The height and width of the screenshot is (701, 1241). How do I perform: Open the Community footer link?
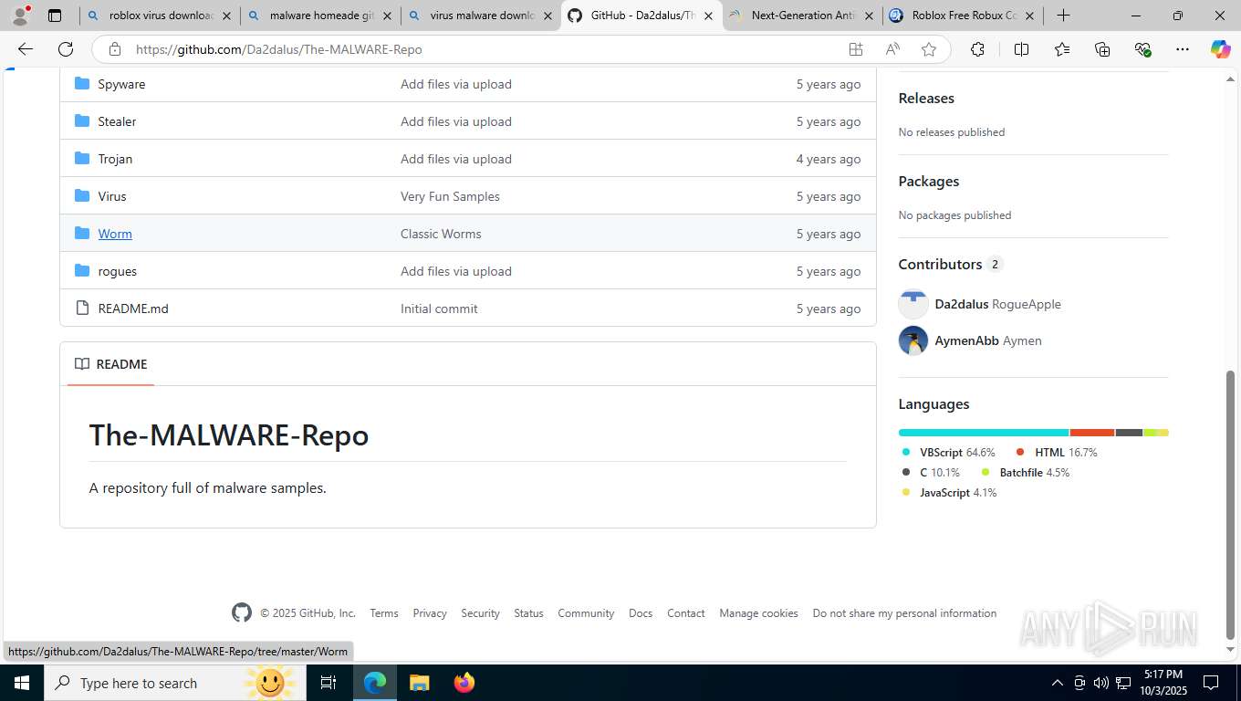coord(586,613)
